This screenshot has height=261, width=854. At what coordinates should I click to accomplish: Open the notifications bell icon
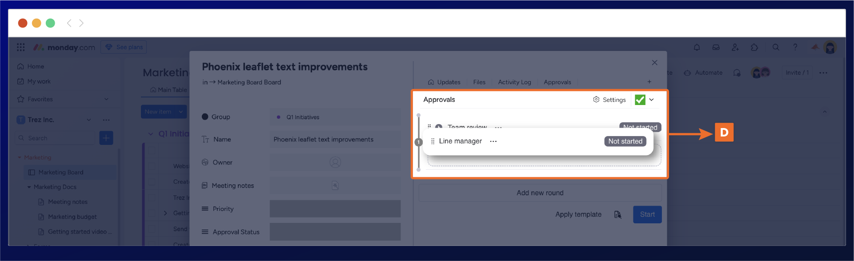click(697, 47)
